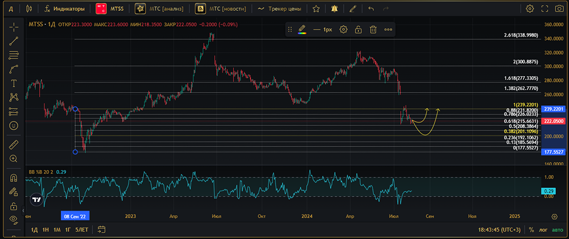Screen dimensions: 569x239
Task: Open the candlestick chart type dropdown
Action: tap(29, 9)
